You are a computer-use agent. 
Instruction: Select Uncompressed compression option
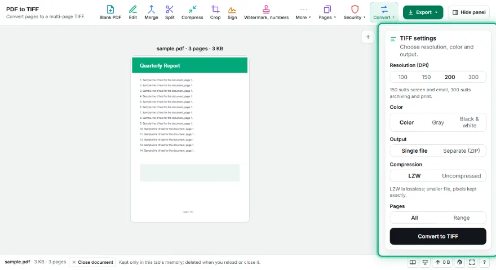(x=461, y=176)
